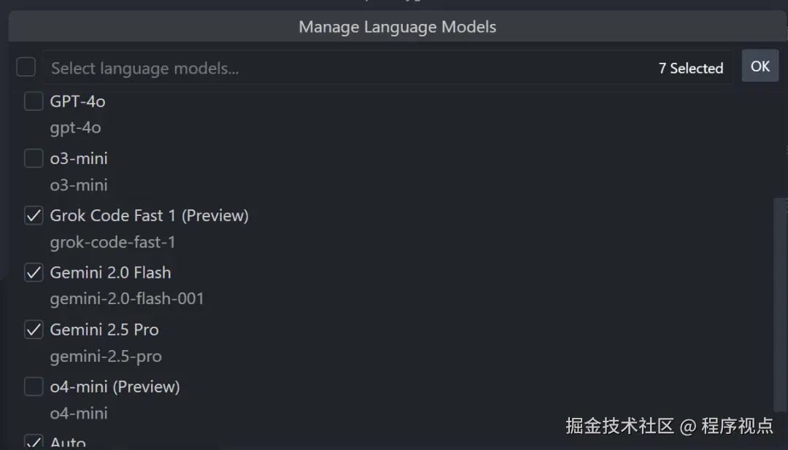Select the o3-mini list row
Viewport: 788px width, 450px height.
79,158
